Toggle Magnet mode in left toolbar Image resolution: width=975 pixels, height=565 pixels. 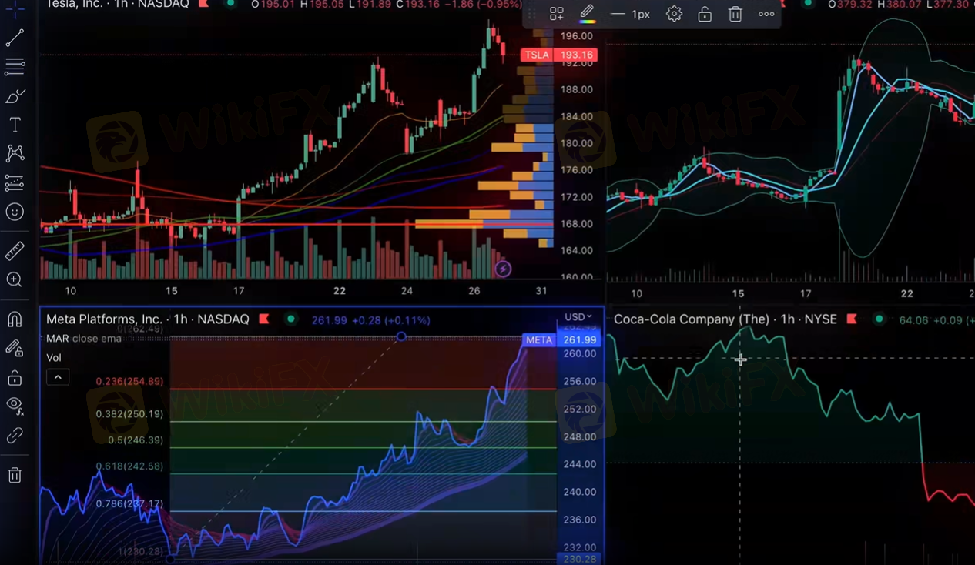tap(15, 319)
